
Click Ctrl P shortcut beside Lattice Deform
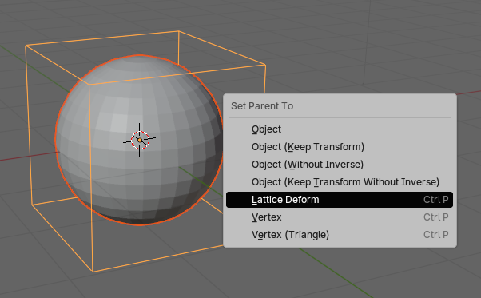pyautogui.click(x=436, y=200)
